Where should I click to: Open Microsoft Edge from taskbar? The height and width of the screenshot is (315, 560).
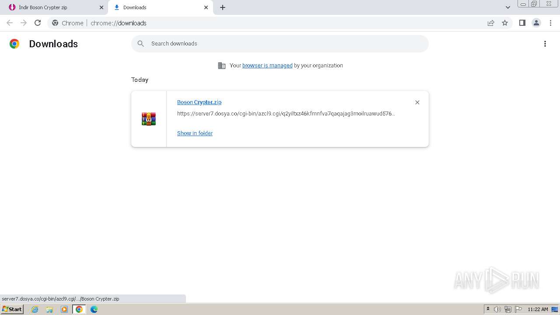pyautogui.click(x=94, y=309)
